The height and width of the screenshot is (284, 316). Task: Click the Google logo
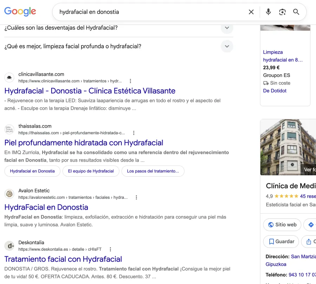click(x=20, y=12)
